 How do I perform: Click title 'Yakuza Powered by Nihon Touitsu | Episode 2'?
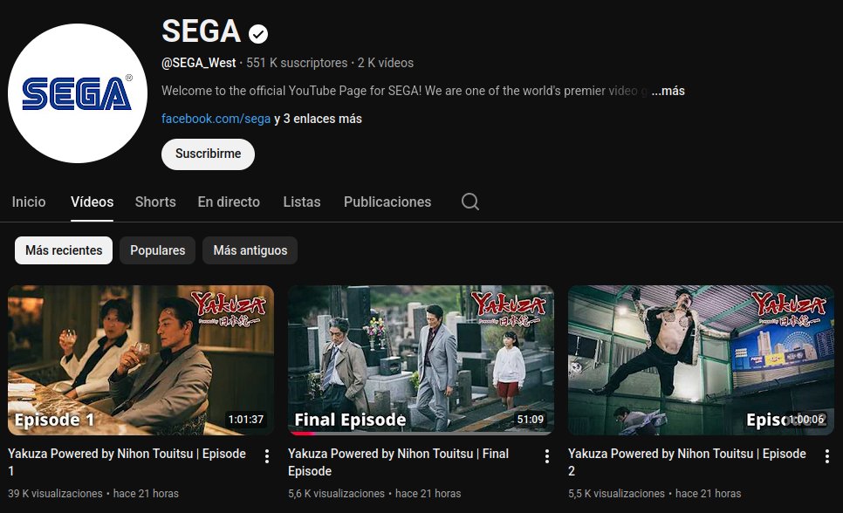tap(687, 462)
